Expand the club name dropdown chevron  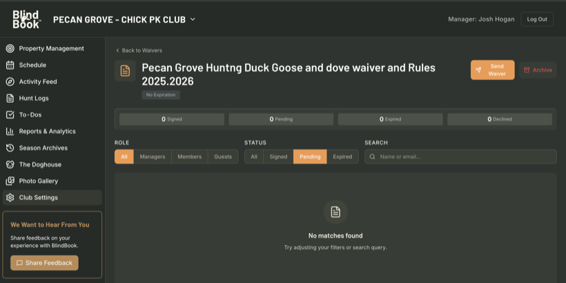click(193, 19)
